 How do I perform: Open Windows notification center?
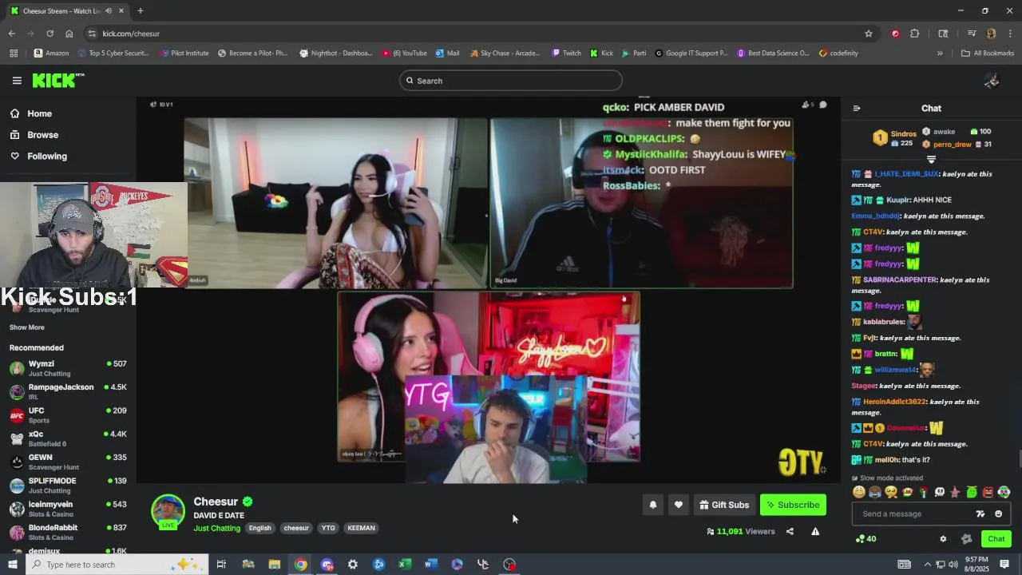point(1004,565)
